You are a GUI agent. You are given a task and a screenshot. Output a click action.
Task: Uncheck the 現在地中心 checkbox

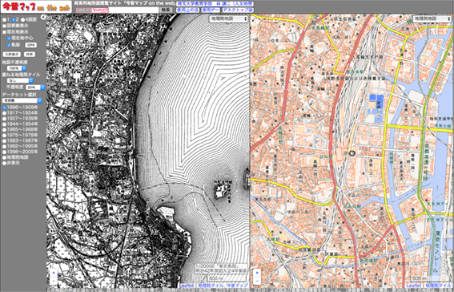(x=9, y=38)
